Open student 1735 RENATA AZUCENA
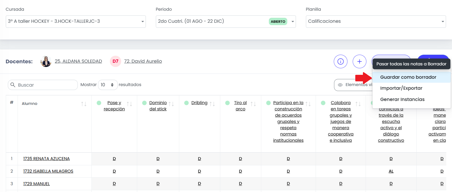The image size is (452, 192). coord(47,159)
